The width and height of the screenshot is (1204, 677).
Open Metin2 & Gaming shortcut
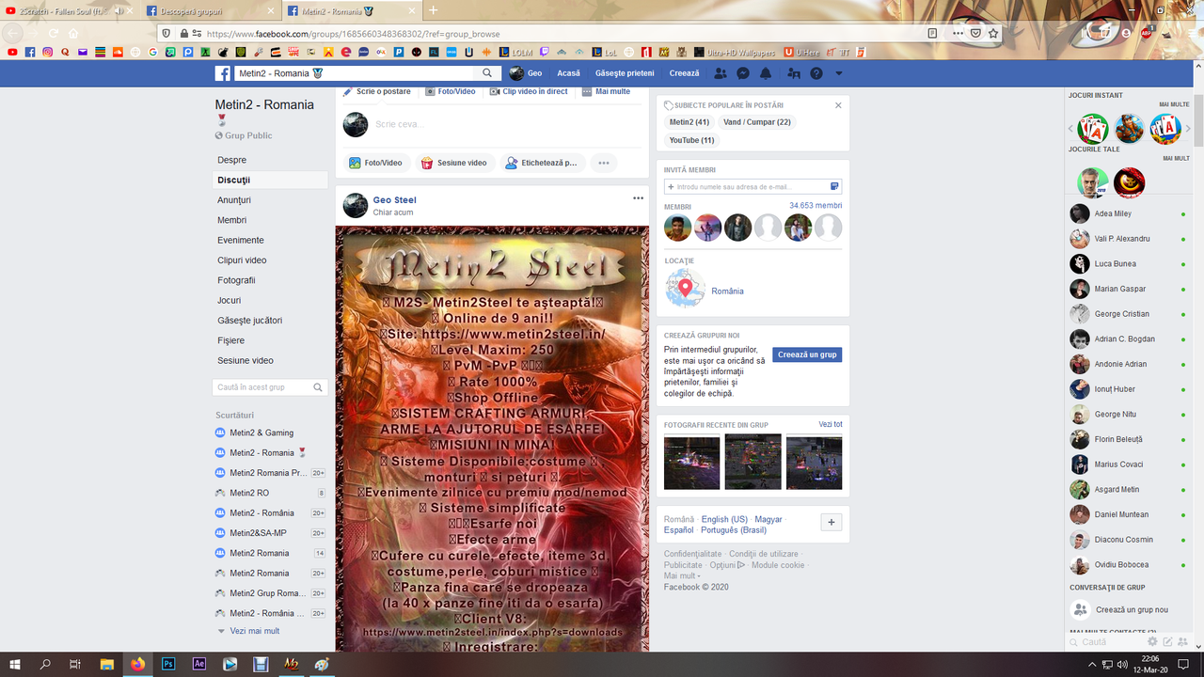point(261,433)
